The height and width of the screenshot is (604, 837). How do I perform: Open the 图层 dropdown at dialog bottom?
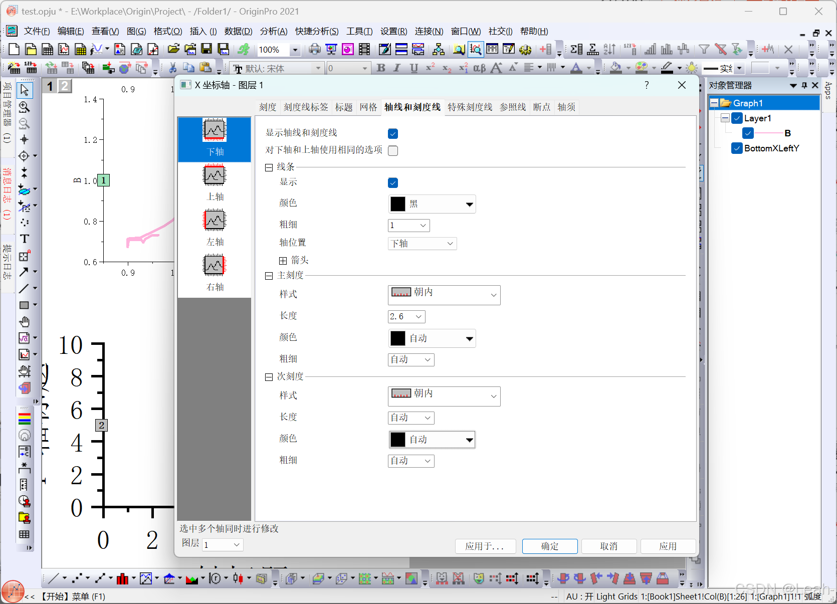(222, 545)
